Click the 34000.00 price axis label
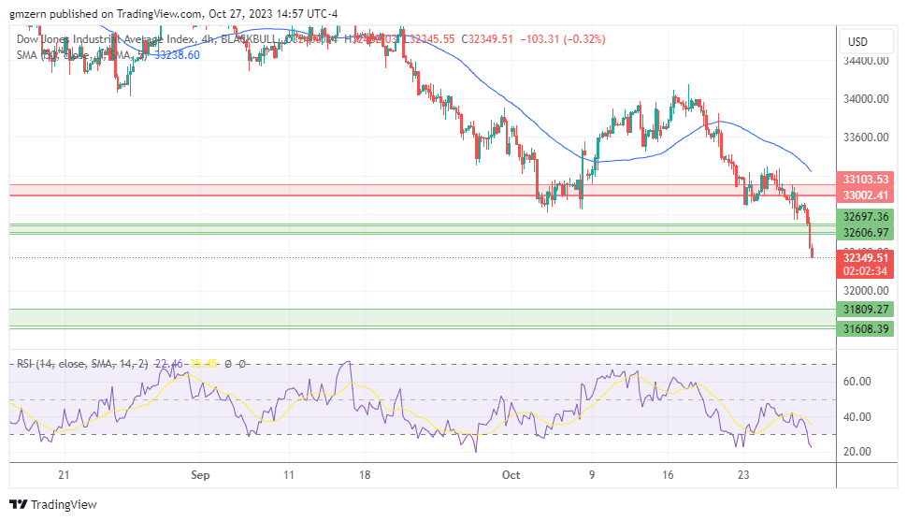This screenshot has width=907, height=521. pos(866,99)
